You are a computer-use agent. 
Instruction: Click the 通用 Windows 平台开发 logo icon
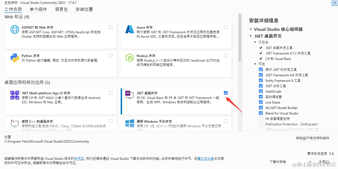coord(129,123)
